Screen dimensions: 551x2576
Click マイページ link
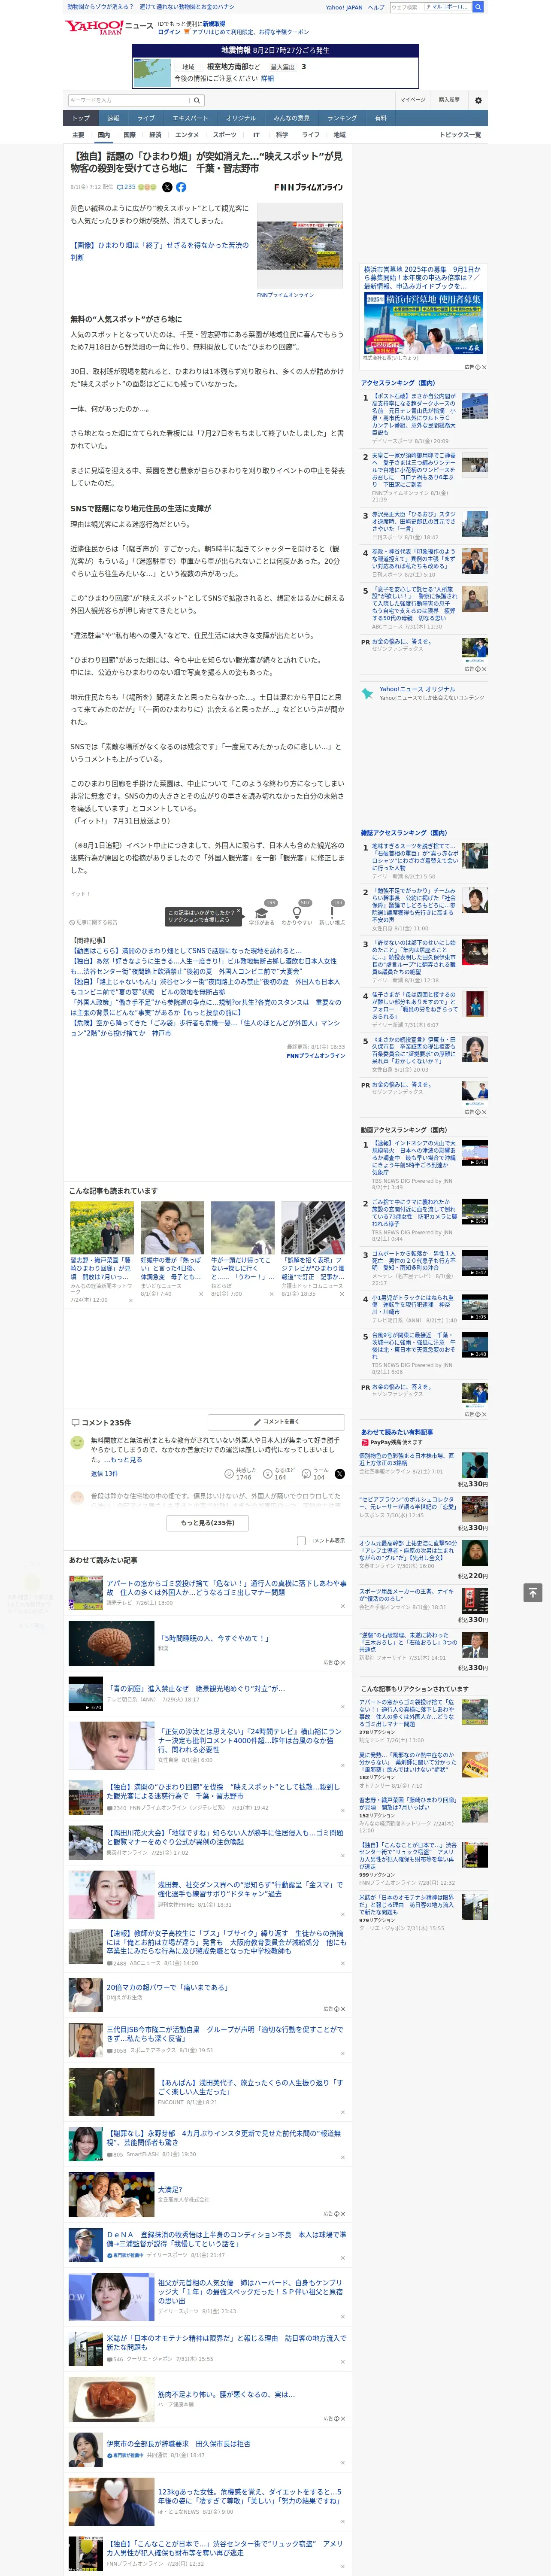tap(413, 100)
